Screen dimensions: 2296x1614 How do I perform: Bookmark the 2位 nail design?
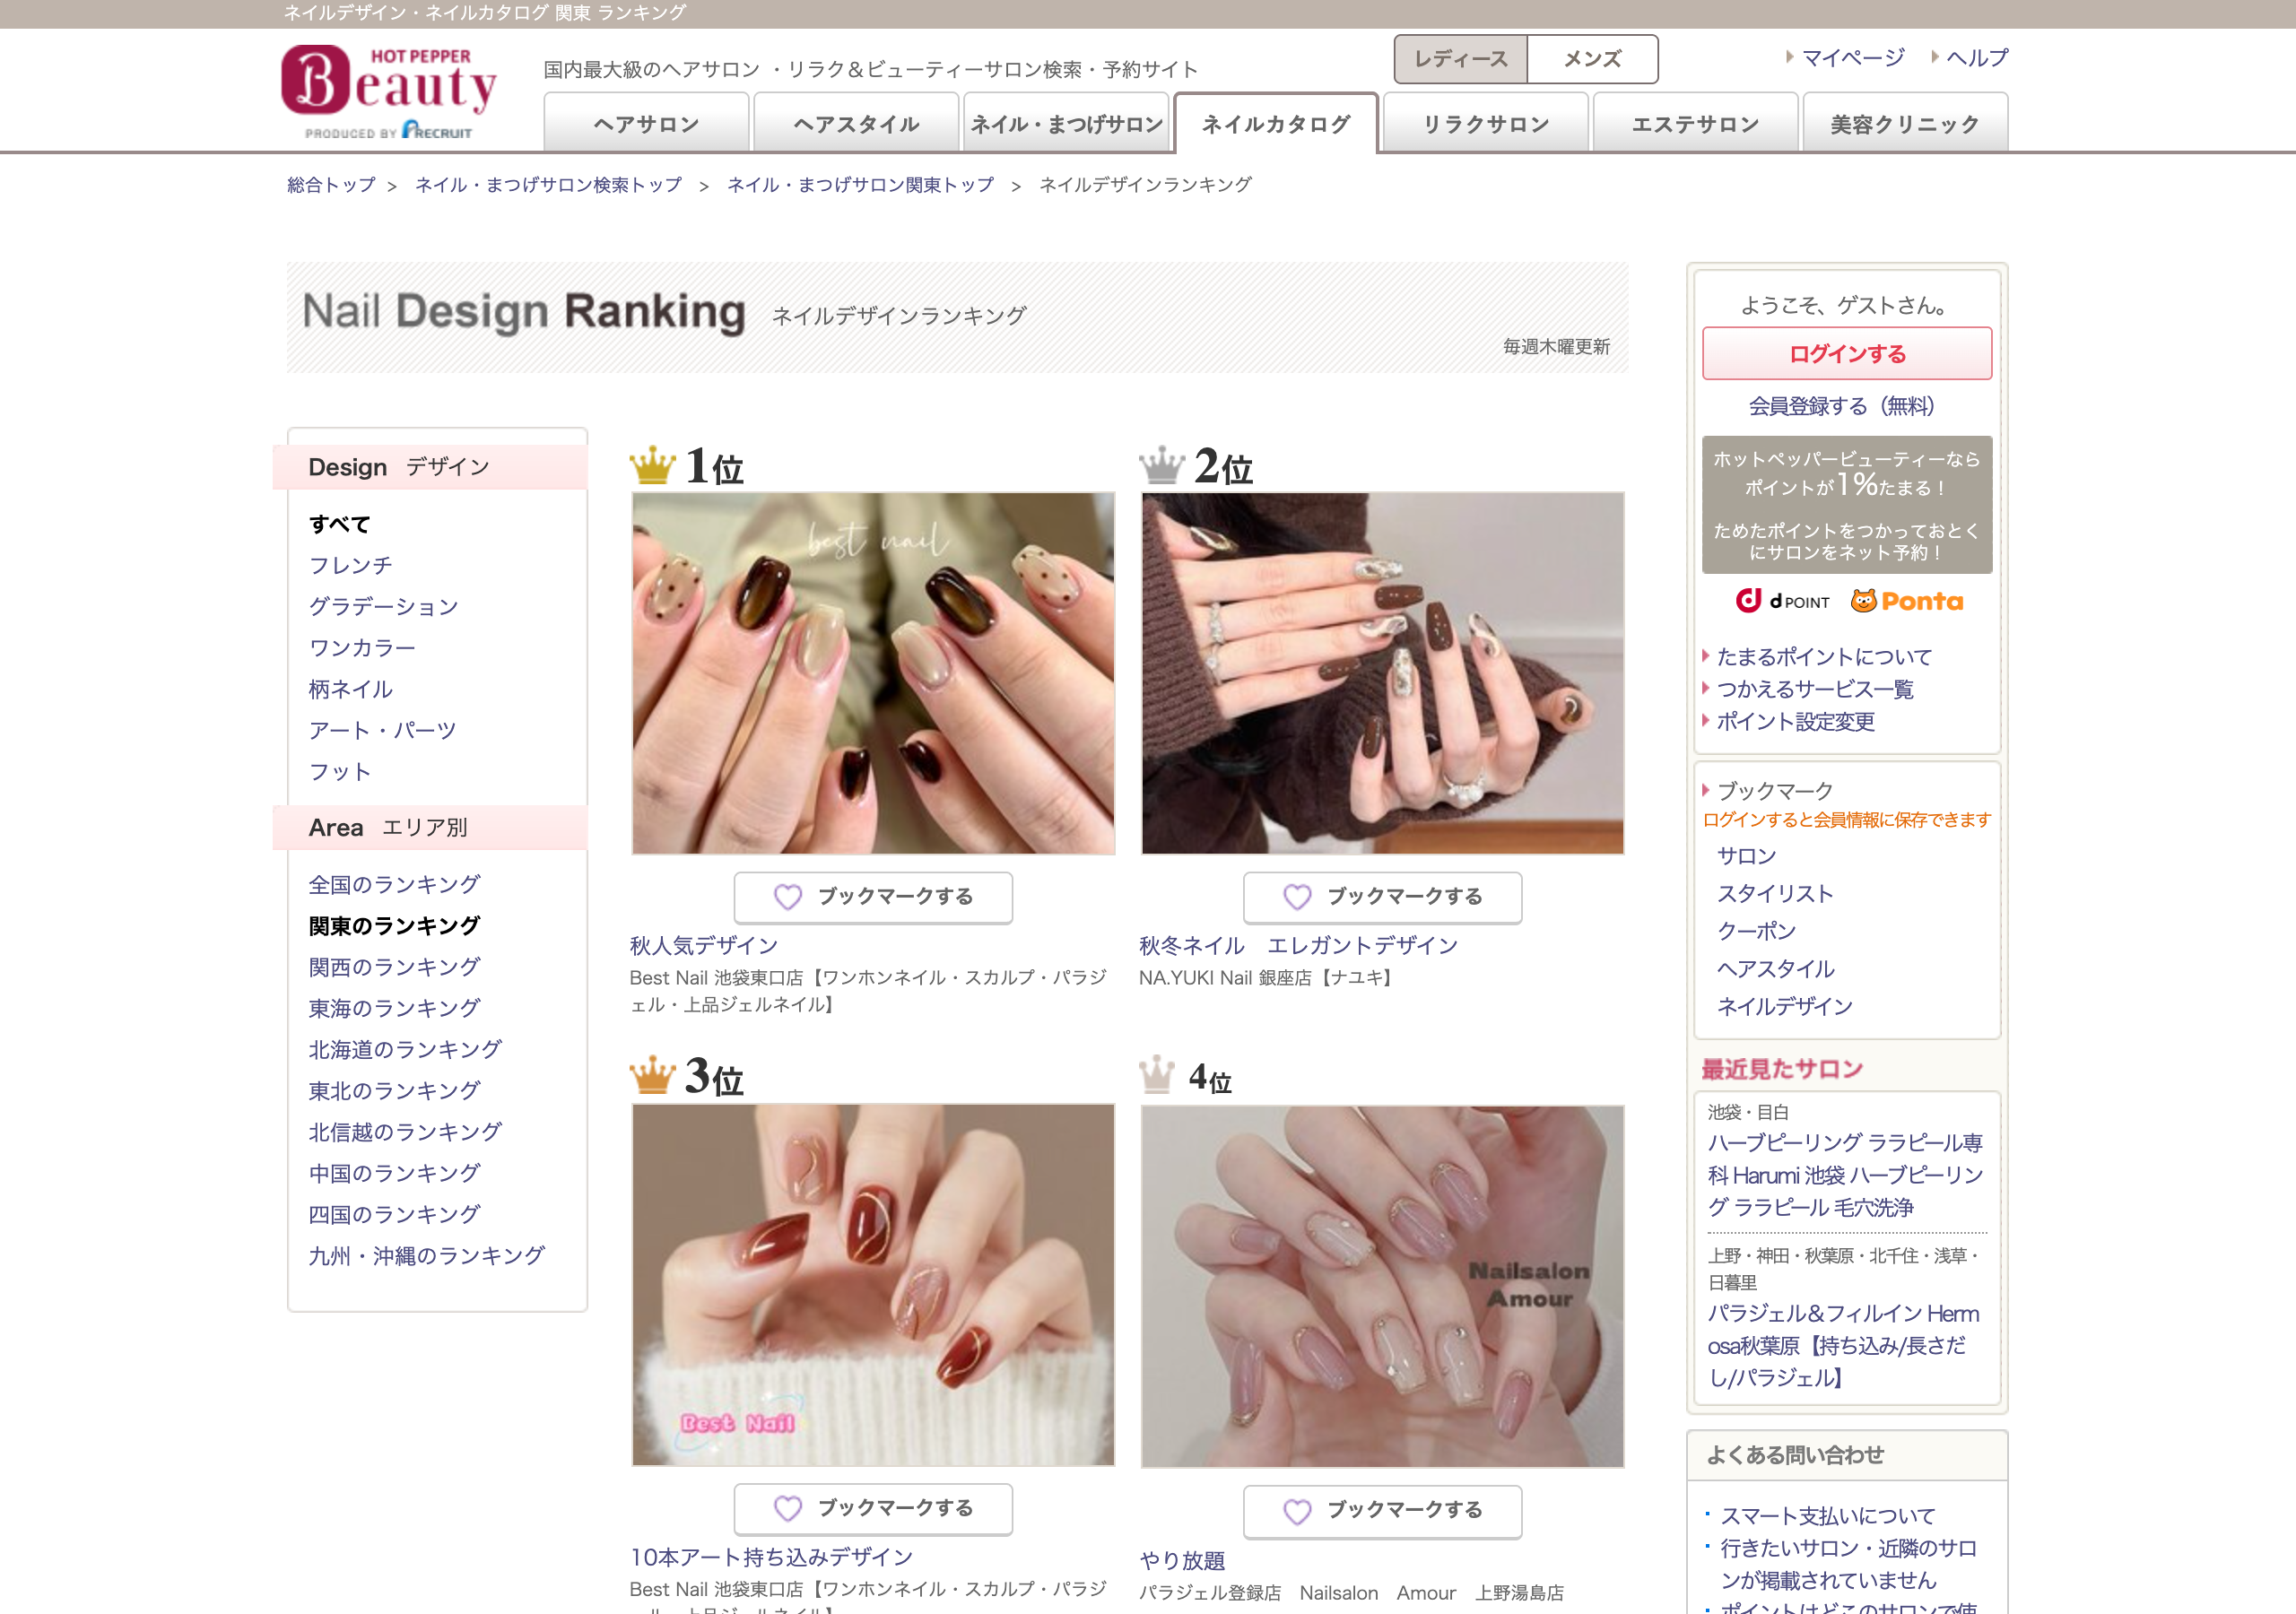coord(1382,897)
